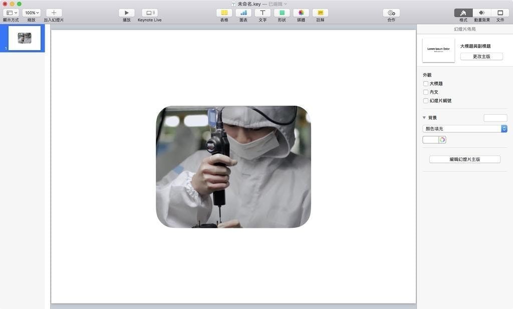Start slideshow with the Play button
Image resolution: width=513 pixels, height=309 pixels.
[127, 13]
